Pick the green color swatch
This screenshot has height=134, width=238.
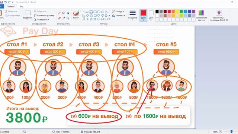(181, 12)
